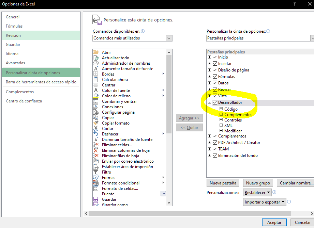Screen dimensions: 314x228
Task: Select the Bordes command icon
Action: (x=97, y=74)
